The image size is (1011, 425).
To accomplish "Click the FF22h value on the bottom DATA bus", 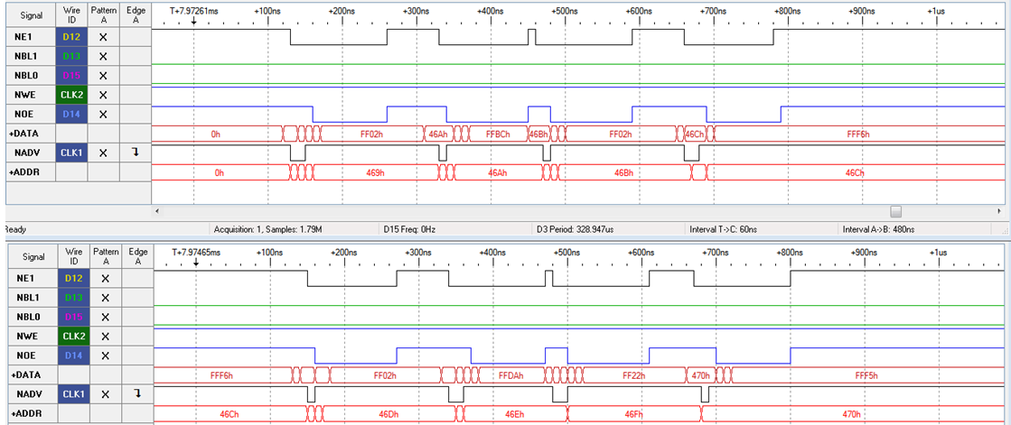I will [634, 374].
